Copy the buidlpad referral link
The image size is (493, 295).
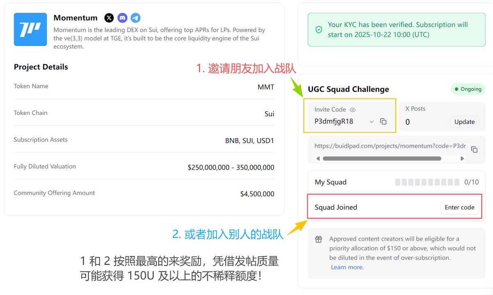coord(474,149)
